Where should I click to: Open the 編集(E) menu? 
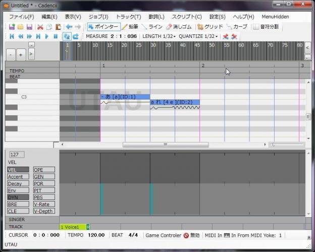coord(49,17)
